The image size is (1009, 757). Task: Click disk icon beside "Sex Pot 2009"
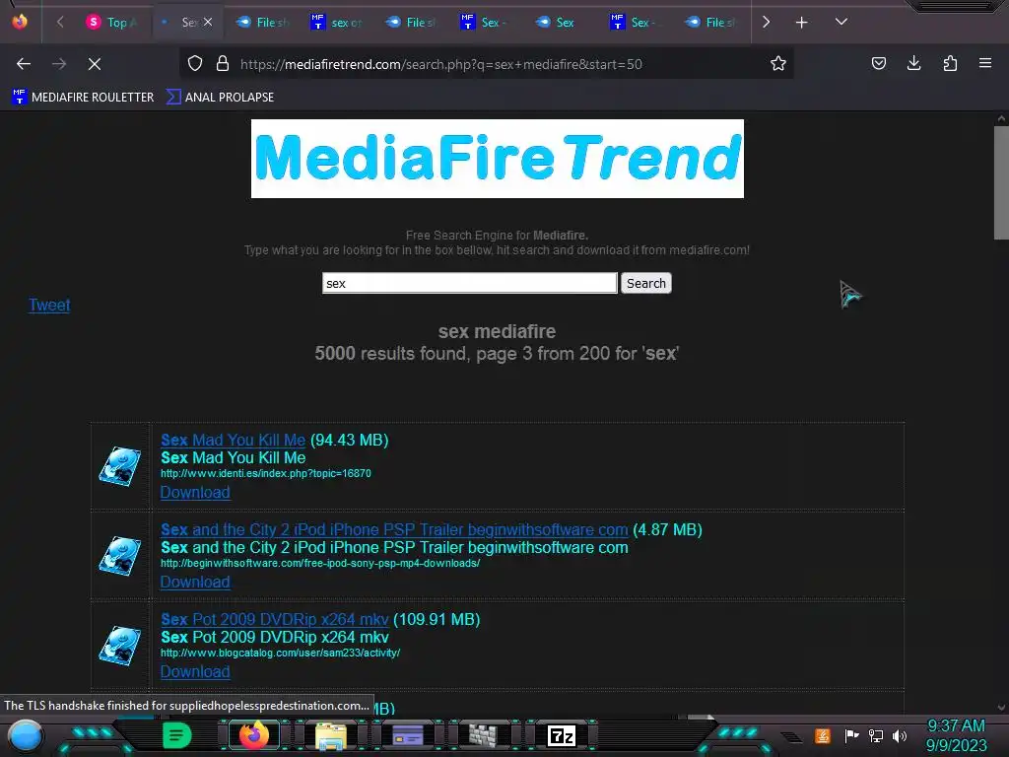click(x=119, y=645)
